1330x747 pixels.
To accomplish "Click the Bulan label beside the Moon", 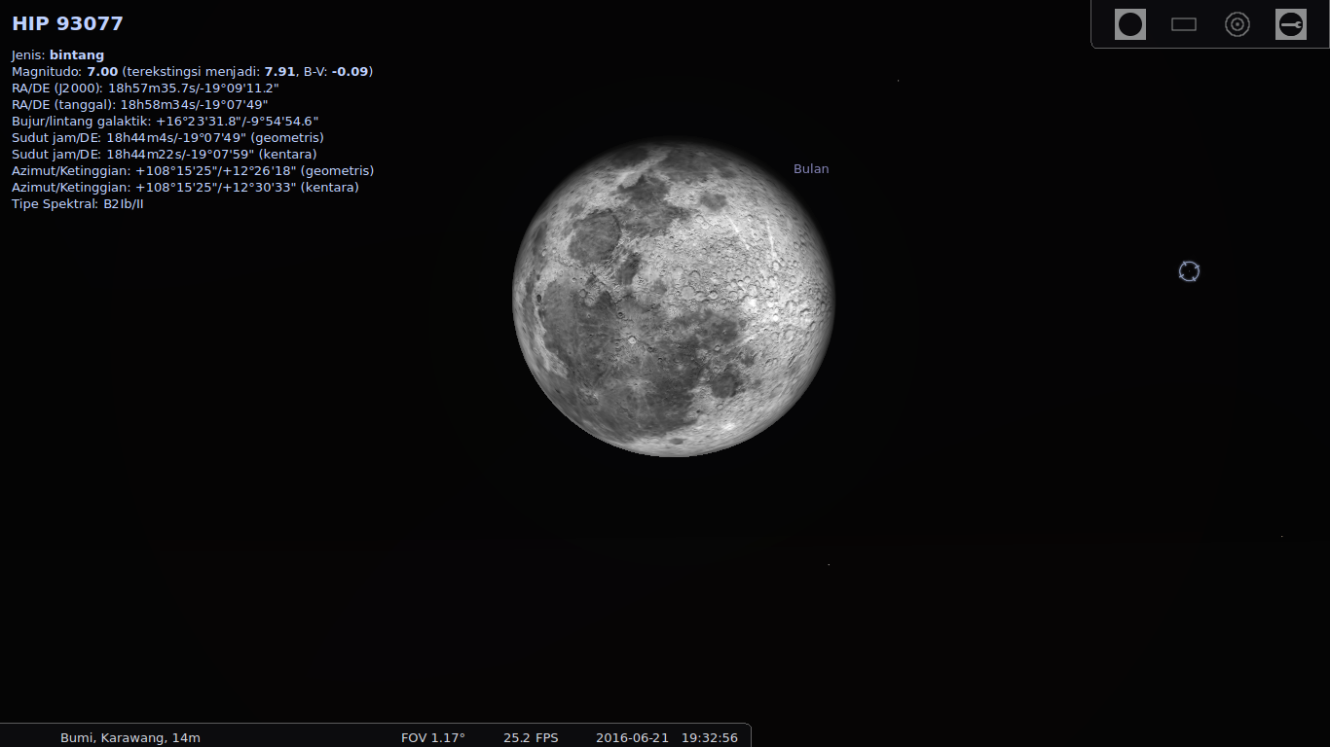I will click(811, 168).
